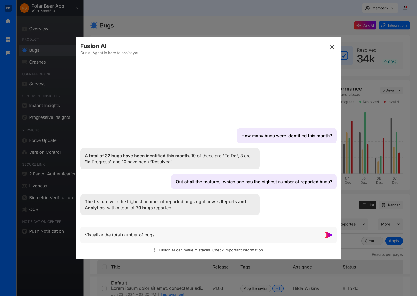The width and height of the screenshot is (417, 296).
Task: Open Integrations link button
Action: click(394, 25)
